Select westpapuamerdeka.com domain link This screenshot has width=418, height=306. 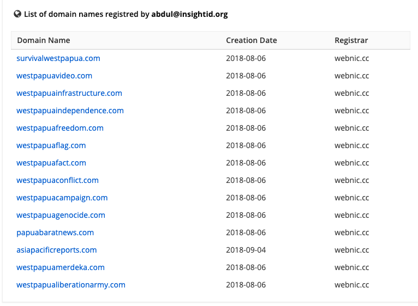click(x=61, y=267)
